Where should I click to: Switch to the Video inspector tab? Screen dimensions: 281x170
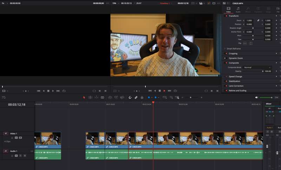(x=228, y=10)
